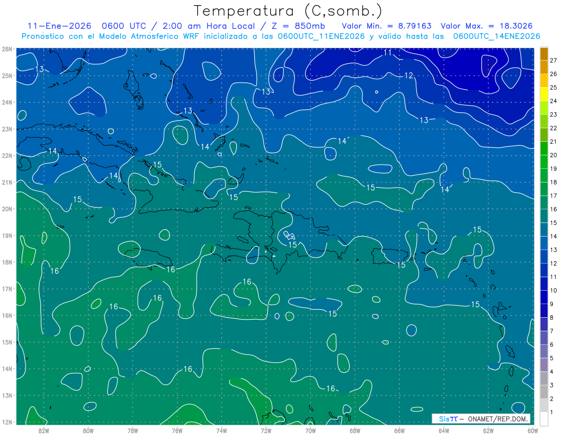Click the '60W' longitude axis label
This screenshot has height=437, width=566.
click(533, 430)
